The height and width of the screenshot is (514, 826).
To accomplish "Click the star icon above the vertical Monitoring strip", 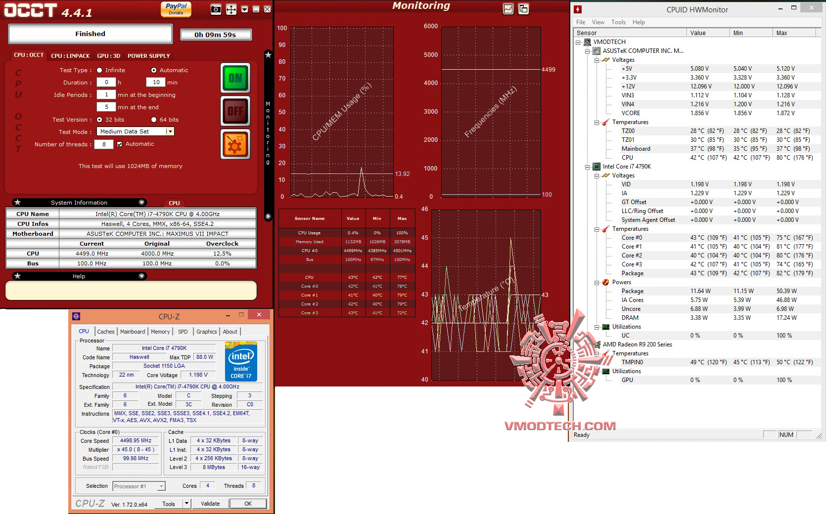I will pos(268,55).
